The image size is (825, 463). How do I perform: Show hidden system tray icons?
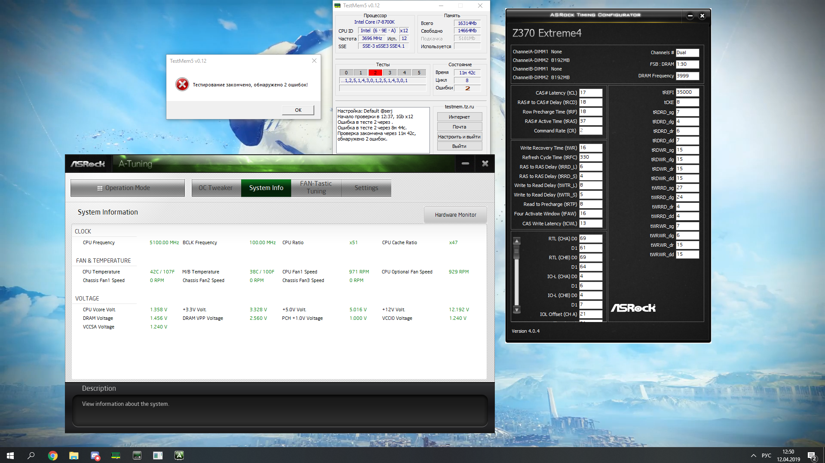(x=753, y=455)
